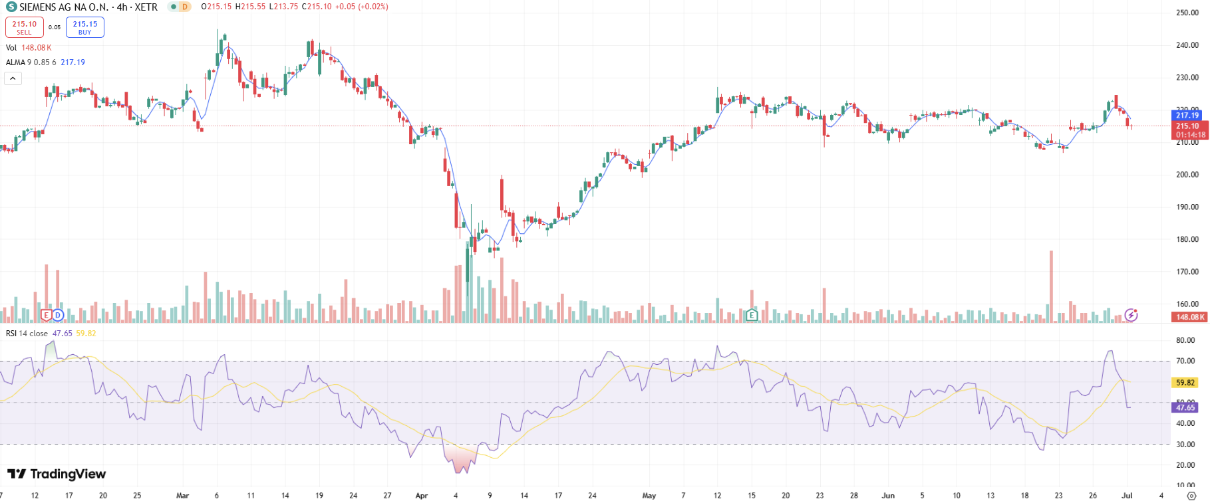Screen dimensions: 1210x503
Task: Select the RSI 14 close indicator legend
Action: (51, 334)
